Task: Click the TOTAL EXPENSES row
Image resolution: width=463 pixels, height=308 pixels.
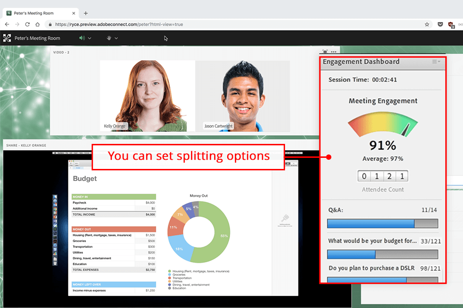Action: pyautogui.click(x=114, y=269)
